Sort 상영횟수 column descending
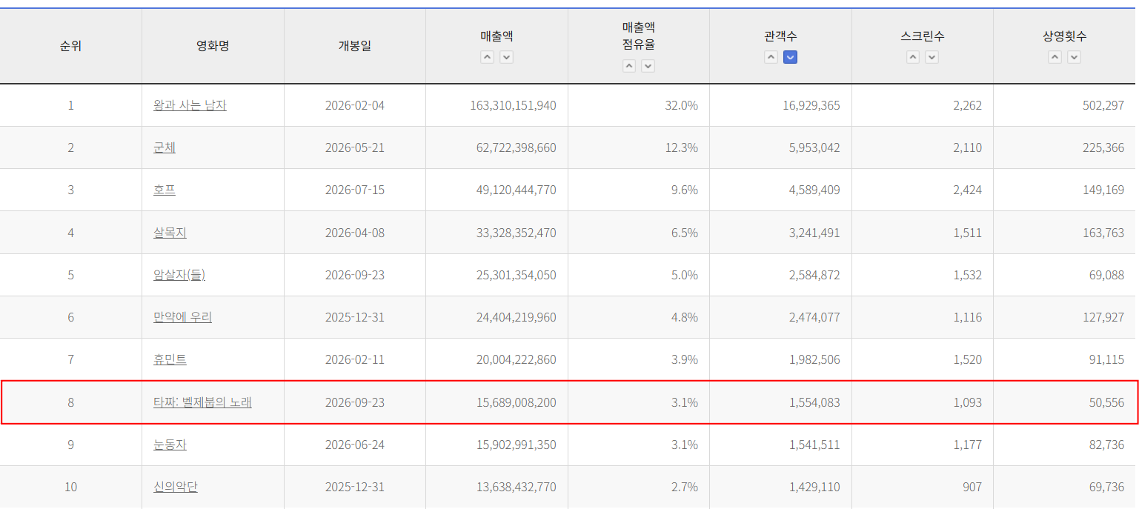The height and width of the screenshot is (509, 1139). click(x=1075, y=57)
